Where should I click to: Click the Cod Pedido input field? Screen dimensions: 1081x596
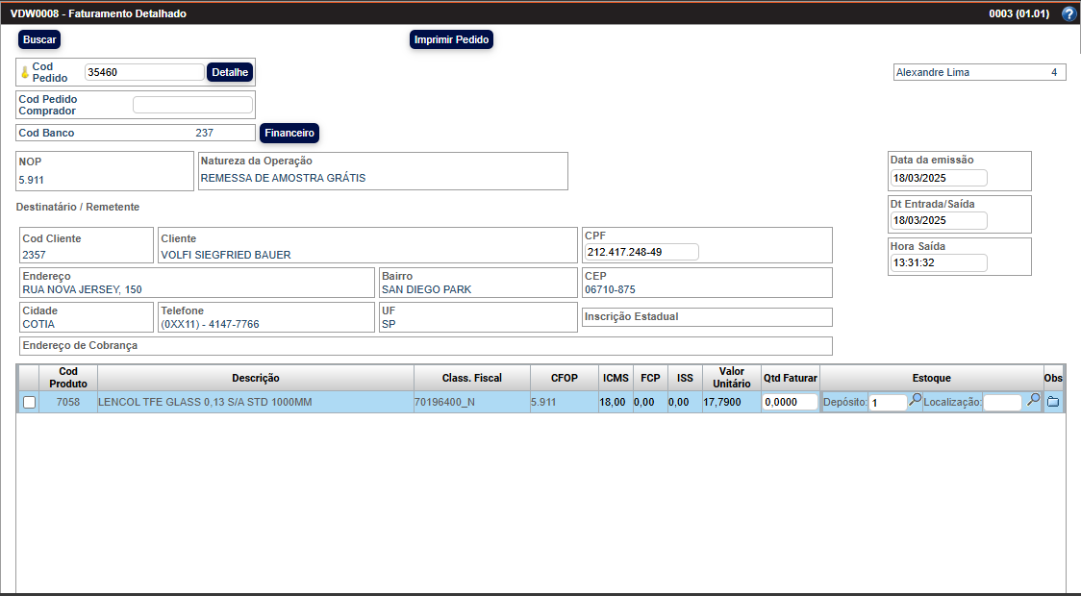(x=144, y=72)
